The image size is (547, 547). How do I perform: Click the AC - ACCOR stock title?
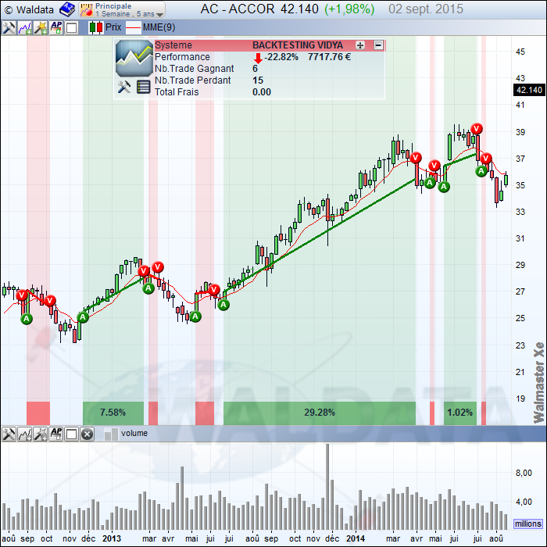click(x=238, y=9)
